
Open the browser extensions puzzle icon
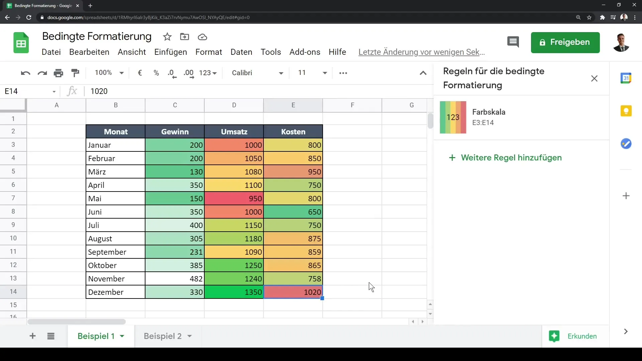[x=602, y=17]
